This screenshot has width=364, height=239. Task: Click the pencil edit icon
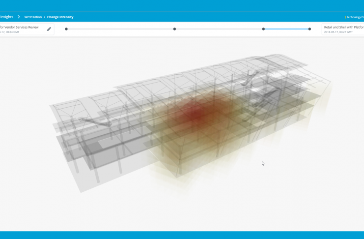coord(49,29)
